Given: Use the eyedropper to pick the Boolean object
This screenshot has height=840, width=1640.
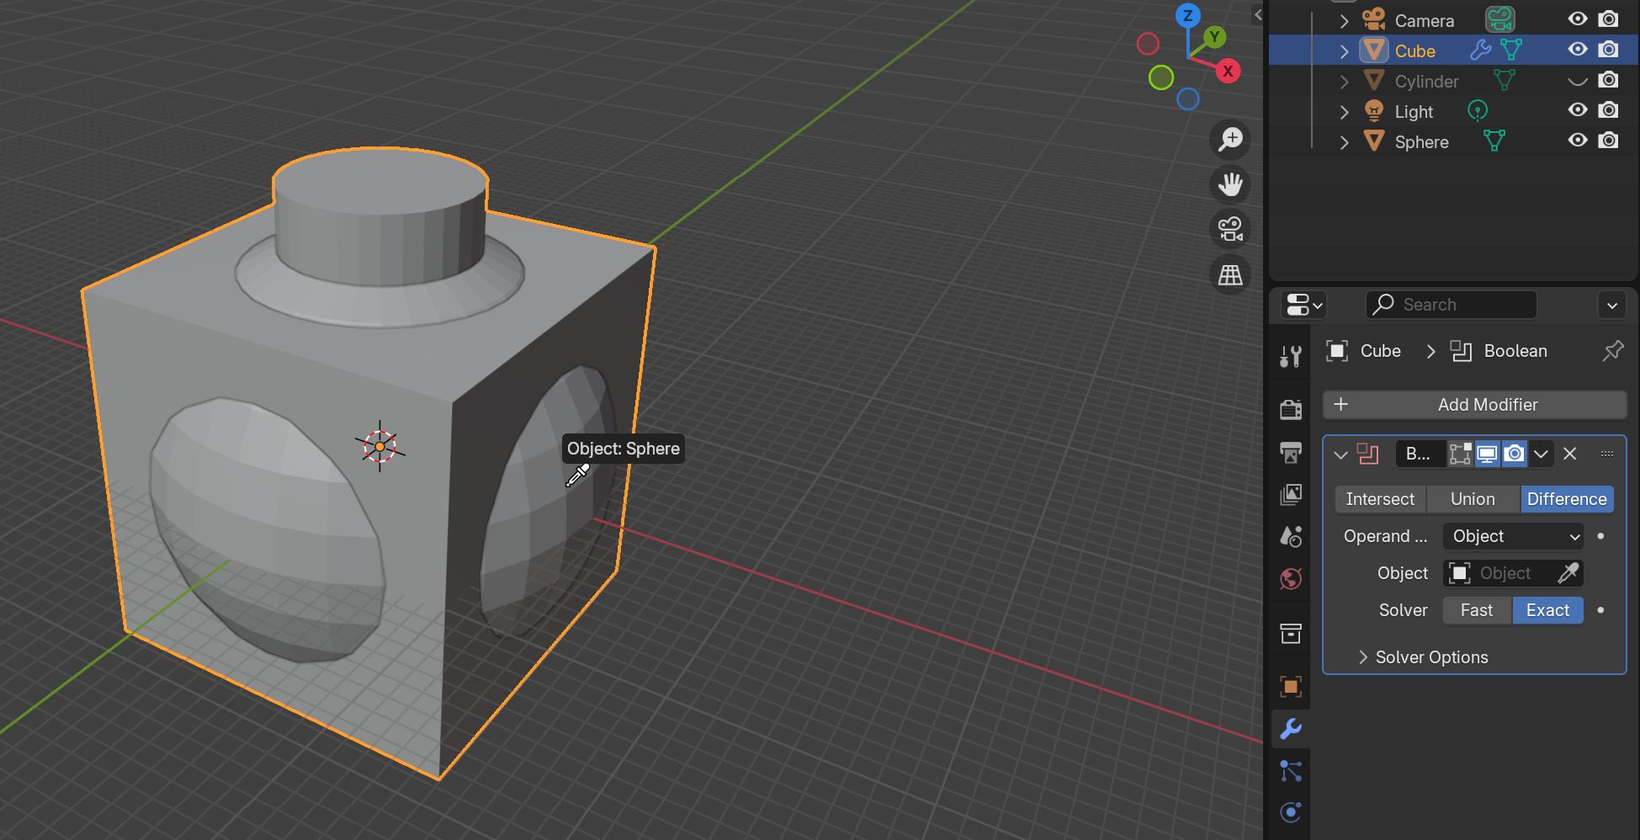Looking at the screenshot, I should 1568,573.
